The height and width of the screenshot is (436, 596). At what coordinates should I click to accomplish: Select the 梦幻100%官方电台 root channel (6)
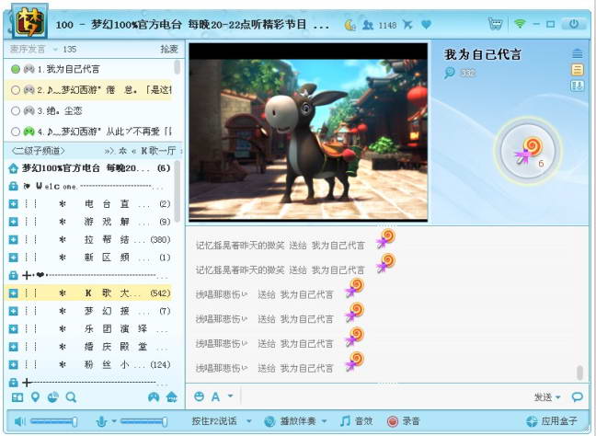[x=89, y=168]
